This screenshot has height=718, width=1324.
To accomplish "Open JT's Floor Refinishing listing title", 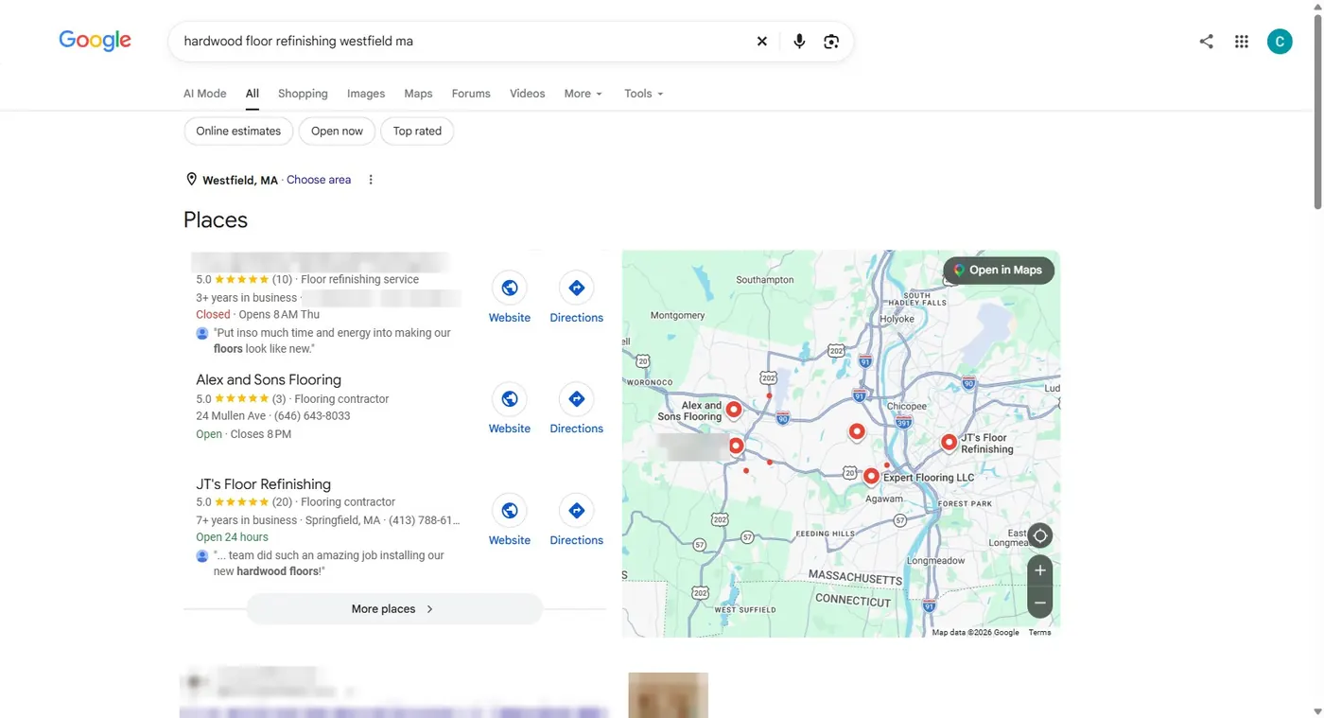I will pyautogui.click(x=263, y=483).
